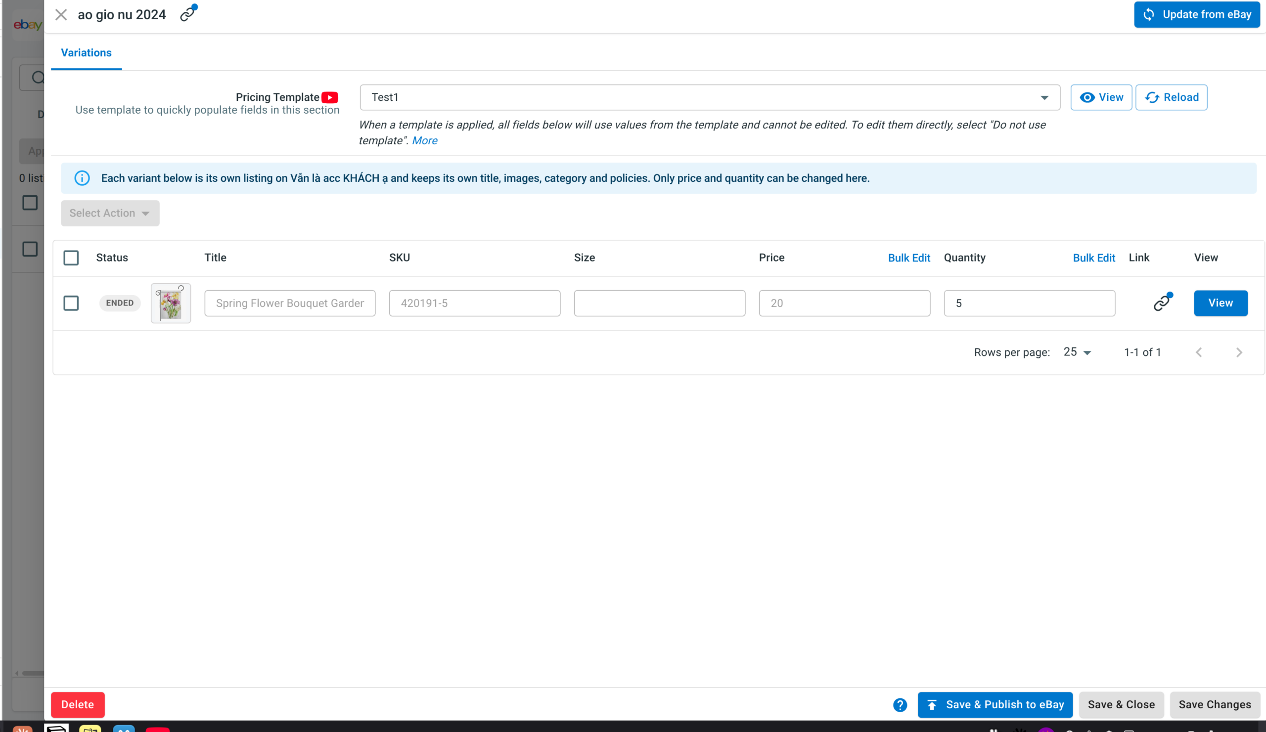Click Save & Publish to eBay

click(995, 705)
